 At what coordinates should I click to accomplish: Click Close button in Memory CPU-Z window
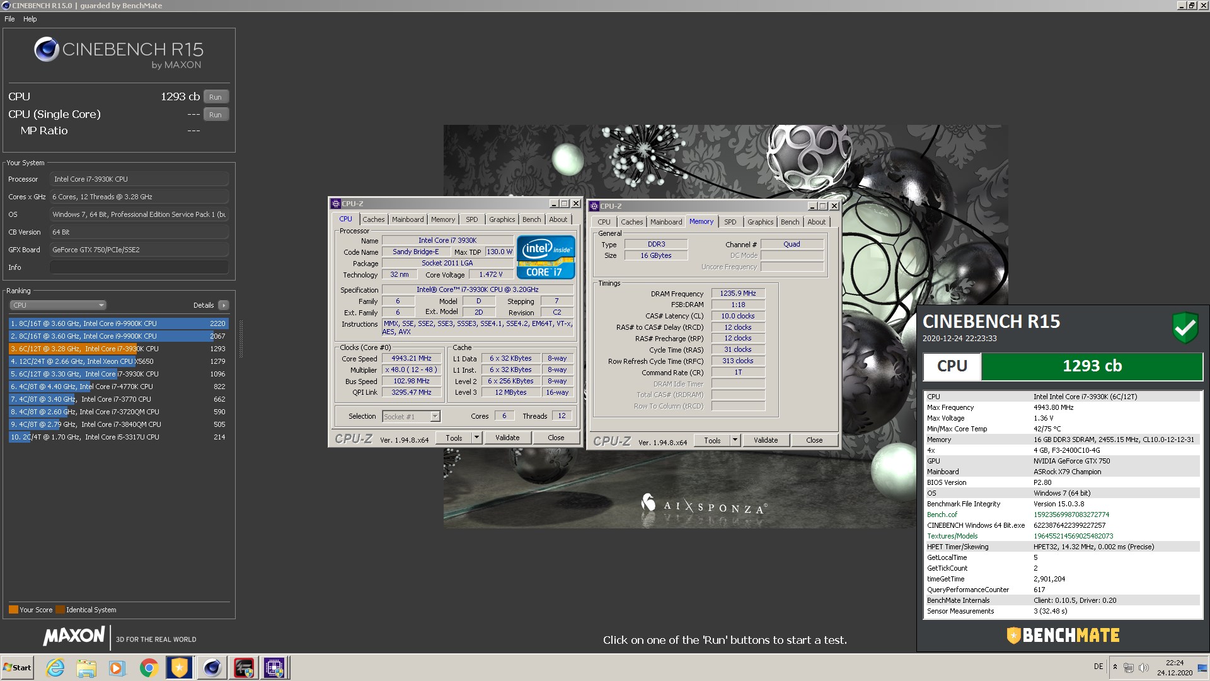pyautogui.click(x=814, y=440)
